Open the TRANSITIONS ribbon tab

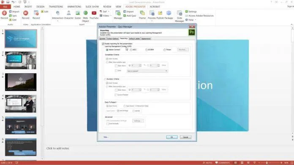pos(56,7)
